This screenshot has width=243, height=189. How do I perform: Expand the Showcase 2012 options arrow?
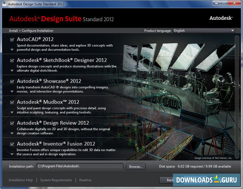[12, 92]
